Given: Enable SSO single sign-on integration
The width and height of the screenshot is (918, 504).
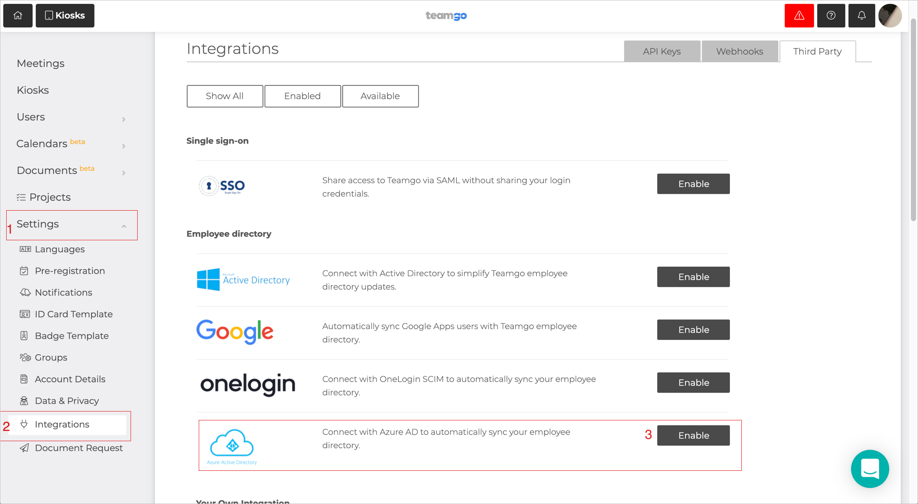Looking at the screenshot, I should tap(693, 183).
